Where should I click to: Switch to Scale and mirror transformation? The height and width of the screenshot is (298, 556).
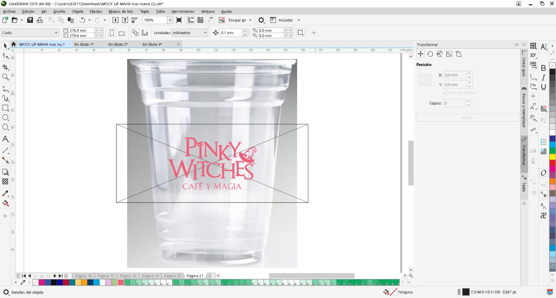[440, 54]
